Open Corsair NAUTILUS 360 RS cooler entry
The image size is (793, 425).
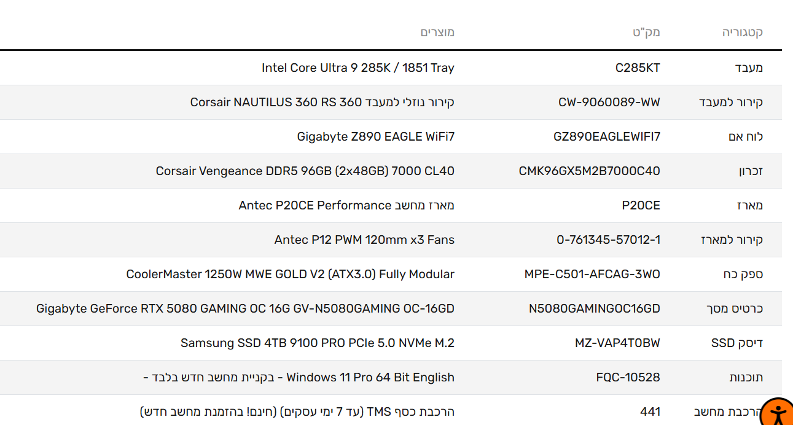(x=322, y=102)
